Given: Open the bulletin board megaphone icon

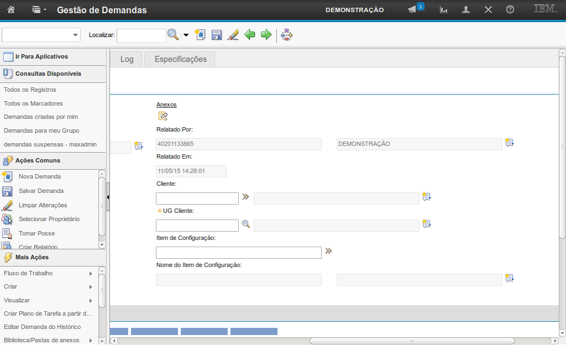Looking at the screenshot, I should pyautogui.click(x=412, y=10).
